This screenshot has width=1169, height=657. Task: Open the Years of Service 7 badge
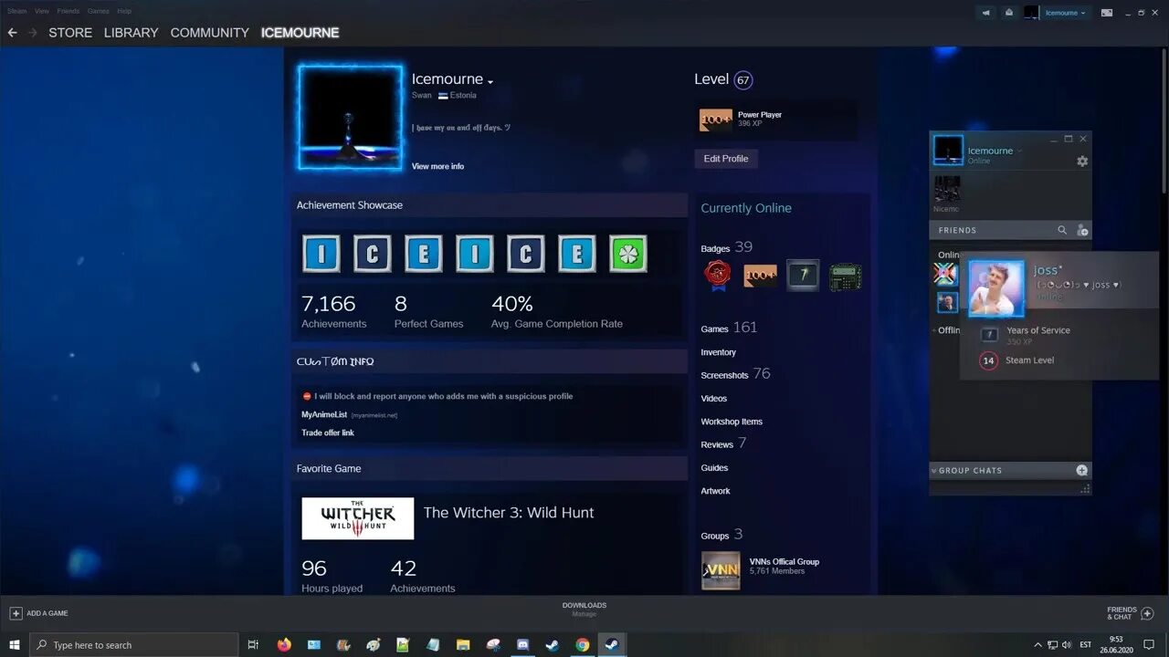pyautogui.click(x=803, y=276)
